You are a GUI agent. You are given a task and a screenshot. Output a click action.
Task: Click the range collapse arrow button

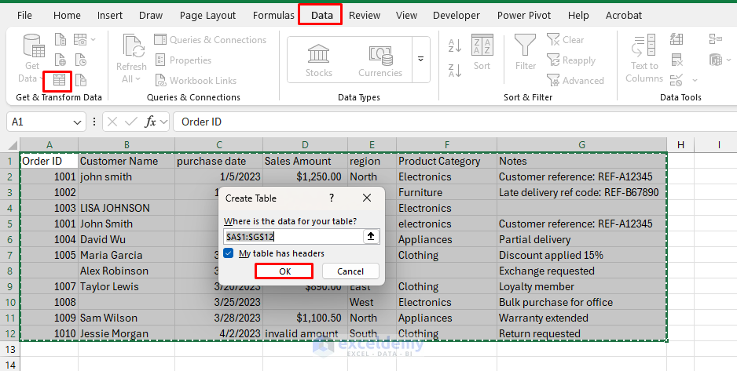tap(371, 236)
